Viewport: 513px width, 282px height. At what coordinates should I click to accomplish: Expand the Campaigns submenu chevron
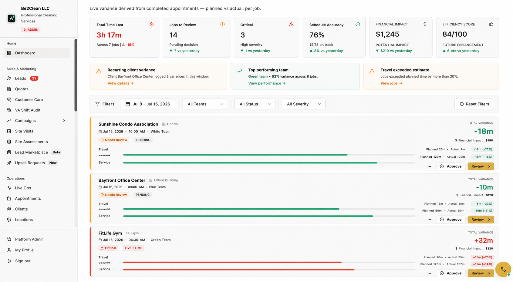coord(64,121)
